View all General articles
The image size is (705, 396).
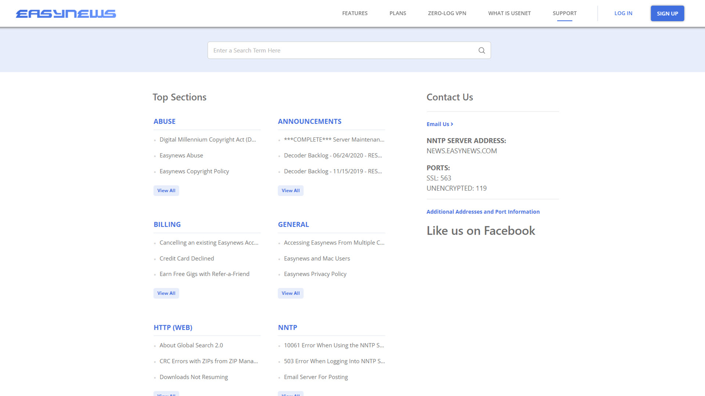click(291, 293)
